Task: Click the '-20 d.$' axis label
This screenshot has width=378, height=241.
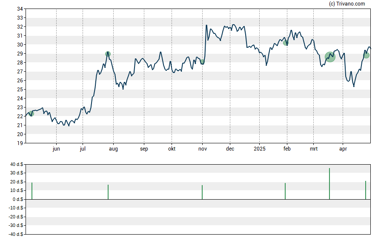Action: tap(16, 217)
